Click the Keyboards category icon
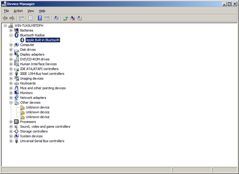Viewport: 239px width, 174px height. click(x=16, y=83)
